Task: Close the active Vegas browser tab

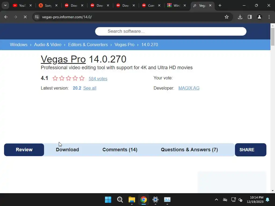Action: [210, 5]
